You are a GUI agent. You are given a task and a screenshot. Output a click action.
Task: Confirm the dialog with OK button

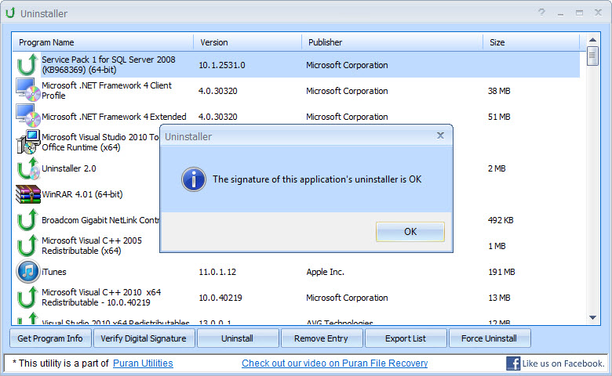pyautogui.click(x=410, y=232)
